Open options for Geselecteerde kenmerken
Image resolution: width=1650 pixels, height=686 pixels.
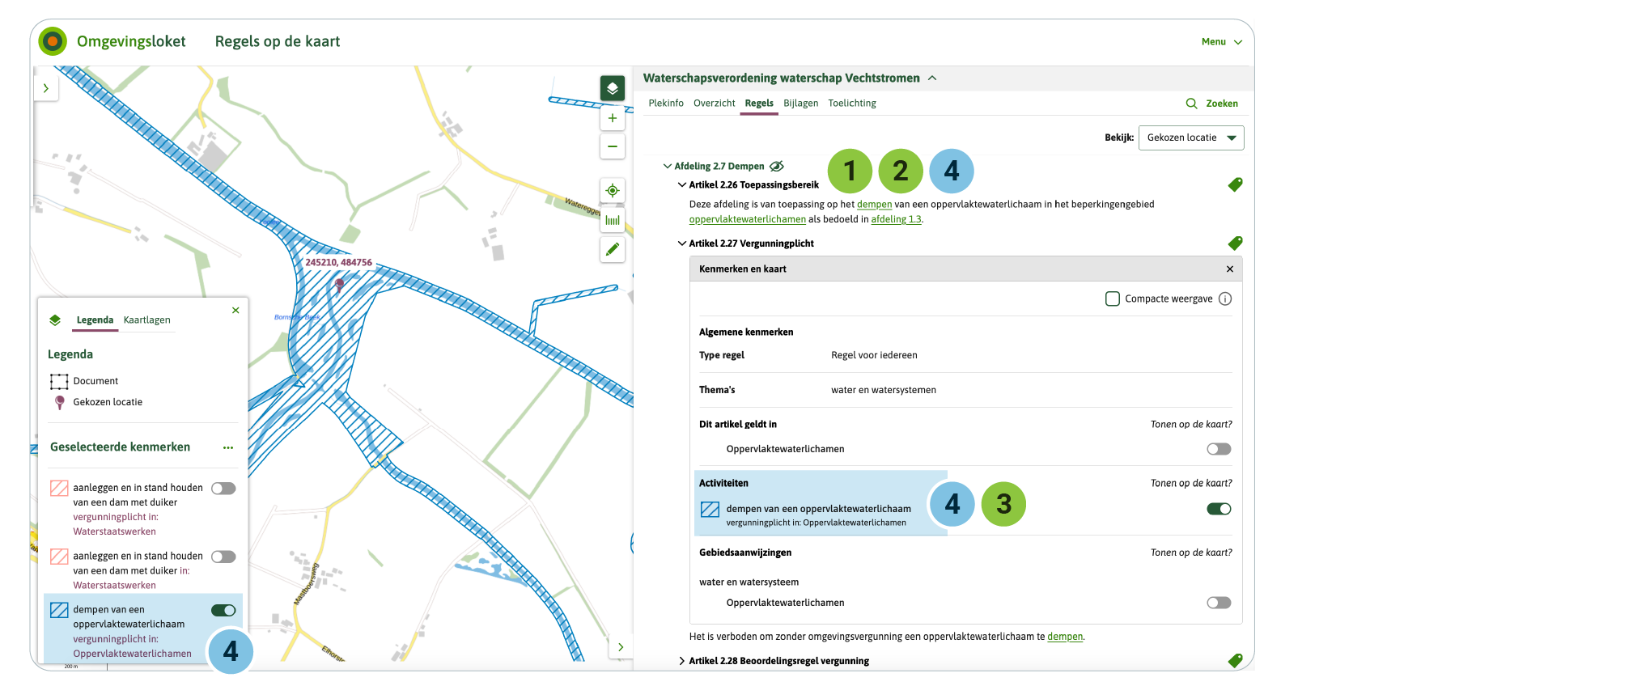point(228,447)
